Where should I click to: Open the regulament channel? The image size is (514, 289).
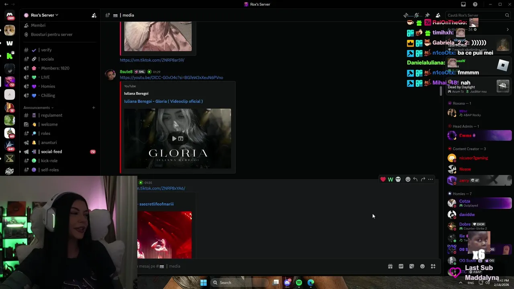click(x=60, y=115)
